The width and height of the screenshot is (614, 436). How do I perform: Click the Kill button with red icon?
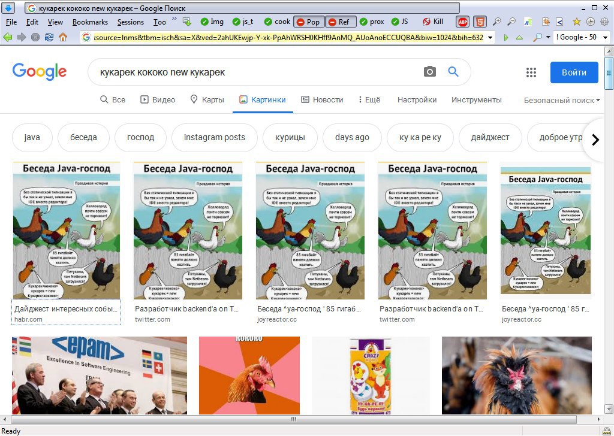(x=433, y=22)
